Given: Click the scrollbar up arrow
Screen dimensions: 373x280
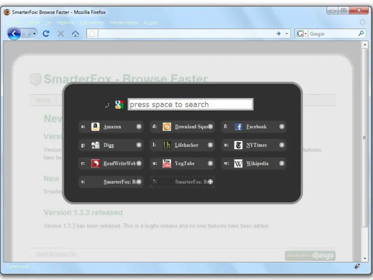Looking at the screenshot, I should click(x=365, y=44).
